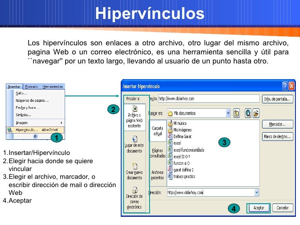Image resolution: width=300 pixels, height=225 pixels.
Task: Select the excel SI O Y file icon
Action: (170, 157)
